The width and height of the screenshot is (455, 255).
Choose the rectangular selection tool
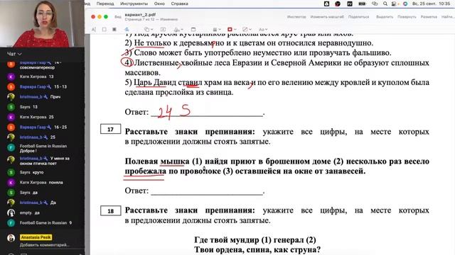(105, 30)
